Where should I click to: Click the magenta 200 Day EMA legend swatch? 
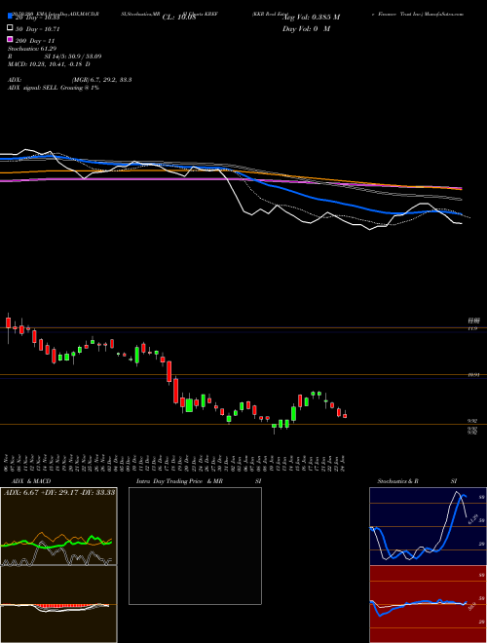tap(11, 39)
